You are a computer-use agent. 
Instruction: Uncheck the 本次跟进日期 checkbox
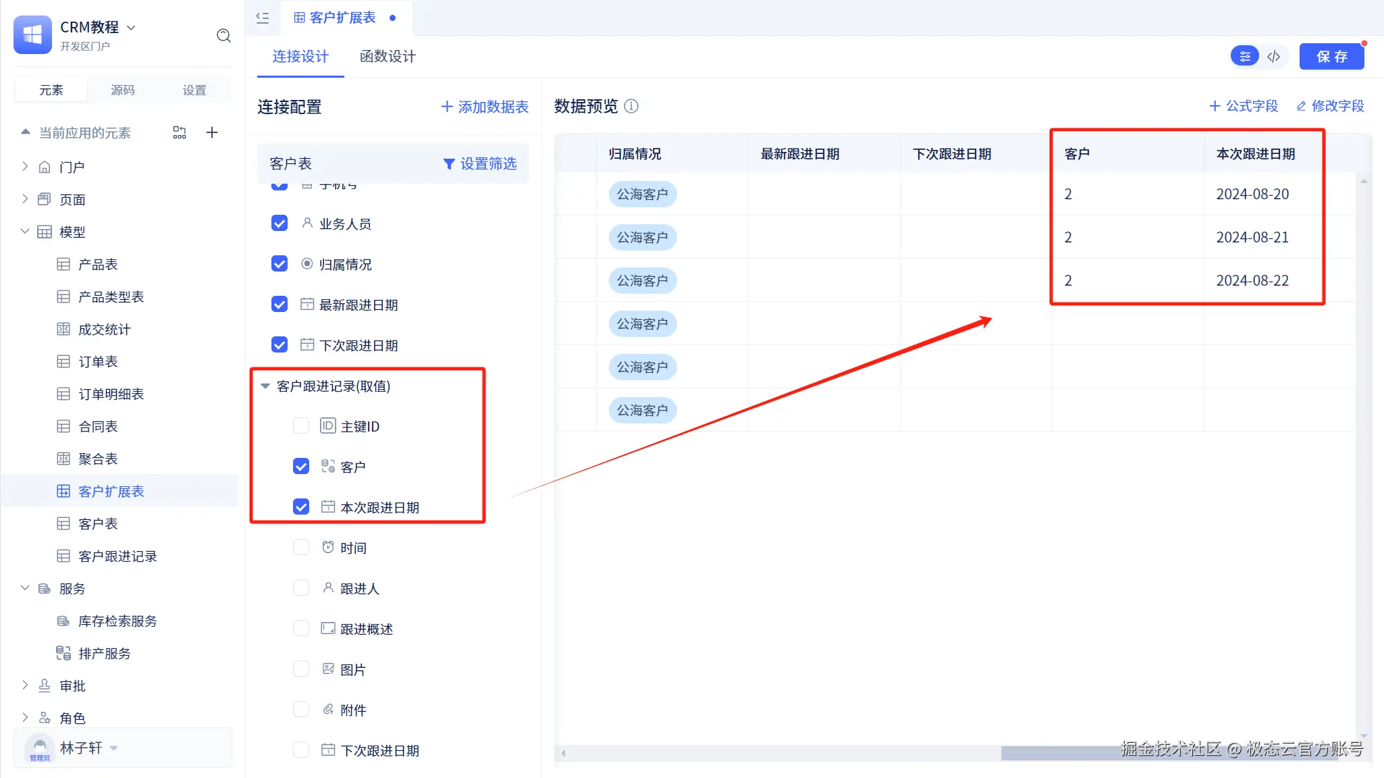coord(301,507)
